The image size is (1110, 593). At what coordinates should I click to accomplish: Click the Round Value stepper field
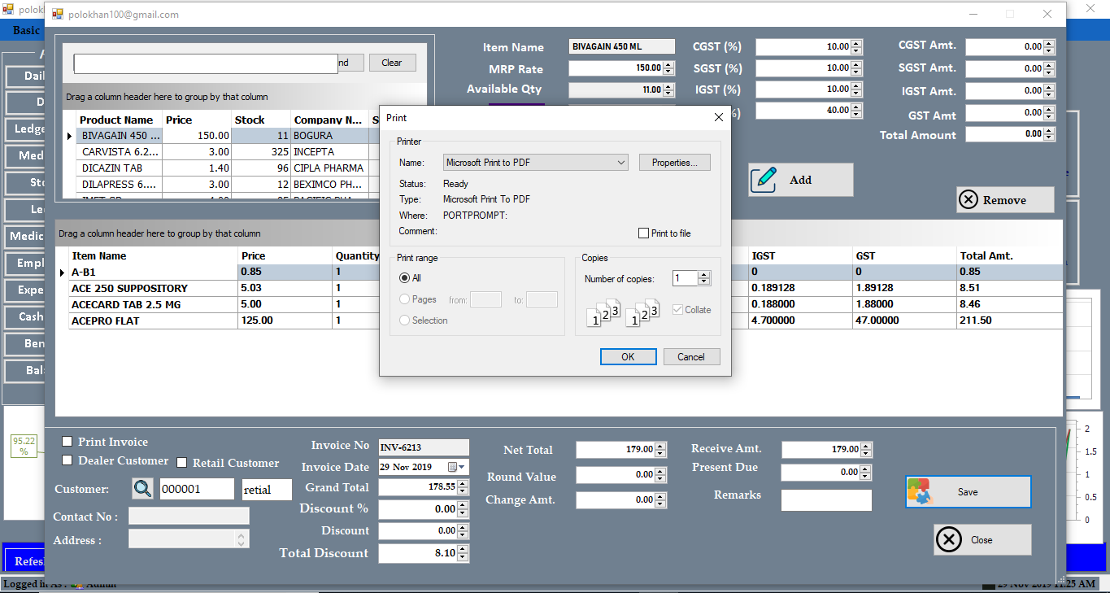click(x=621, y=475)
